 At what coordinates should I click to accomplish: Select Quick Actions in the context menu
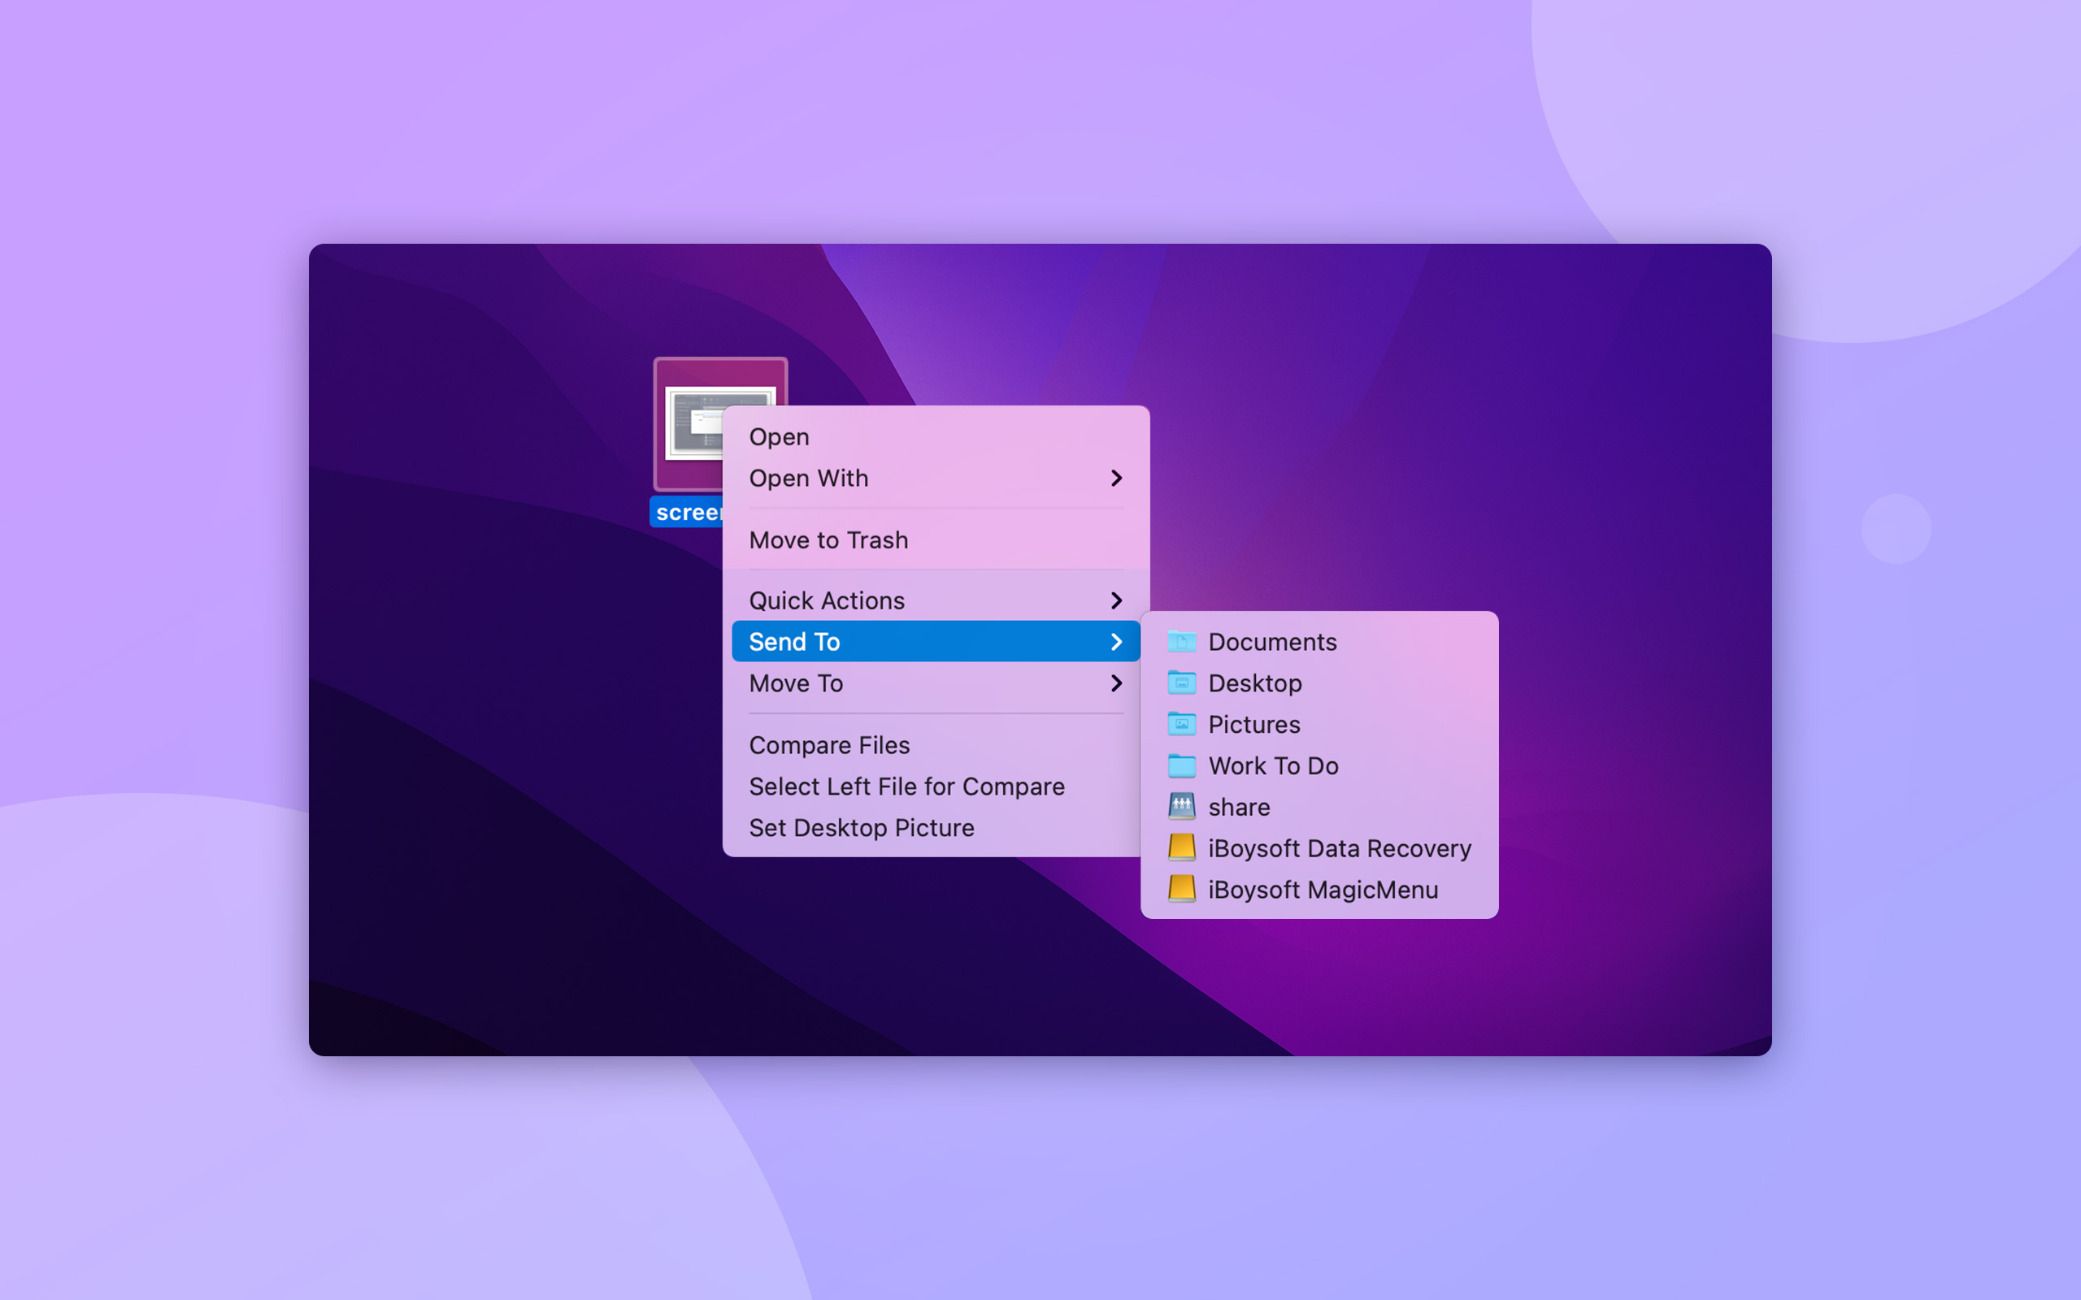click(x=936, y=600)
